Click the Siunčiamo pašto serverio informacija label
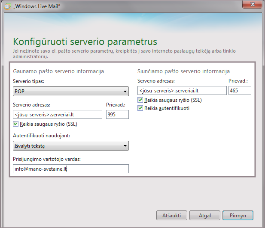The image size is (265, 228). [183, 71]
